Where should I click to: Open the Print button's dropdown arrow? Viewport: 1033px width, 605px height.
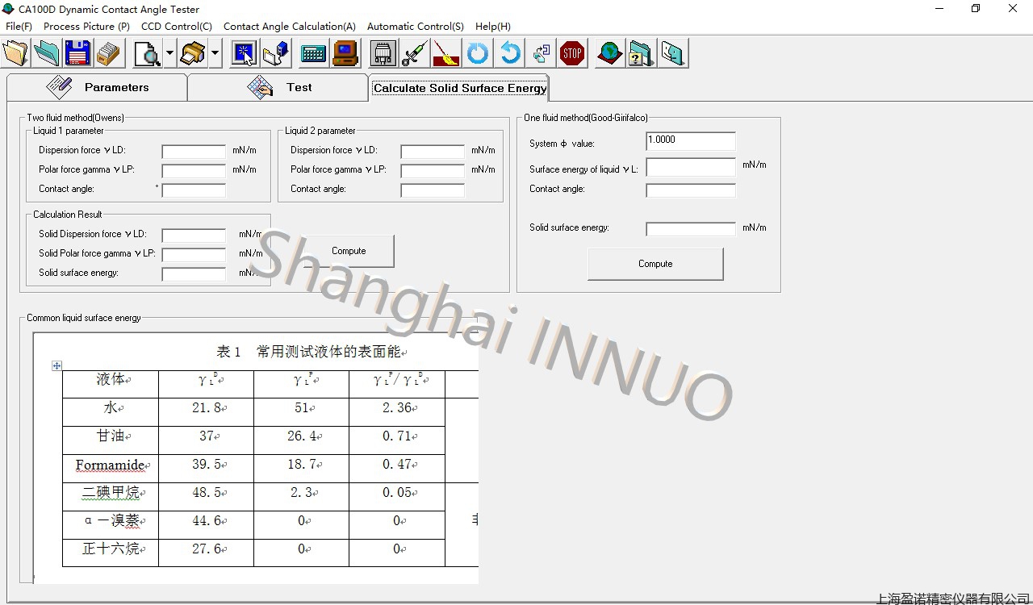click(x=214, y=52)
